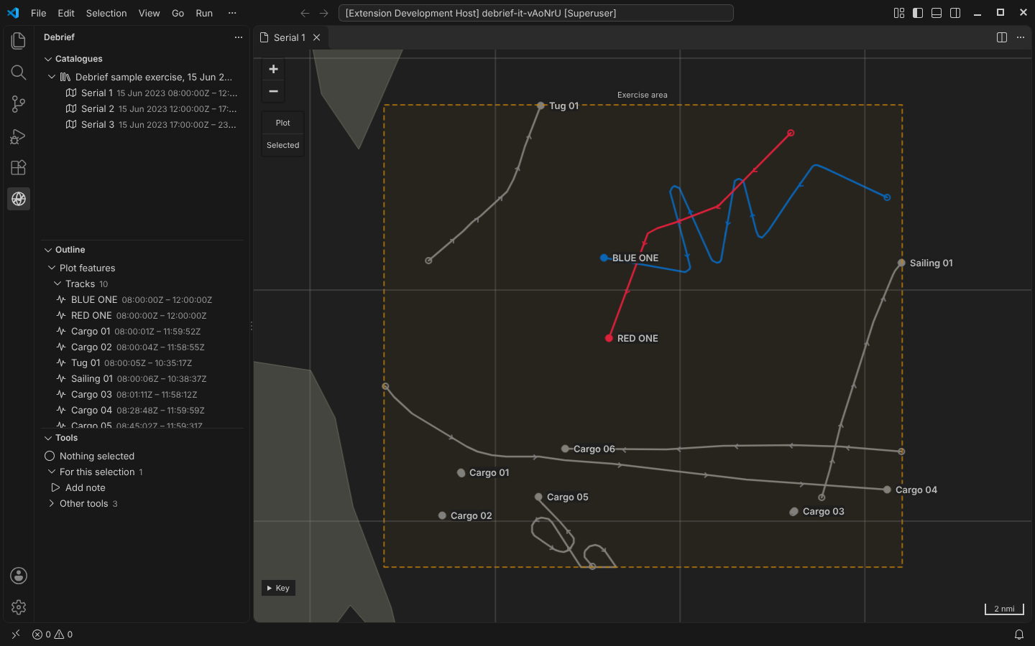Collapse the For this selection group
This screenshot has height=646, width=1035.
[x=52, y=472]
